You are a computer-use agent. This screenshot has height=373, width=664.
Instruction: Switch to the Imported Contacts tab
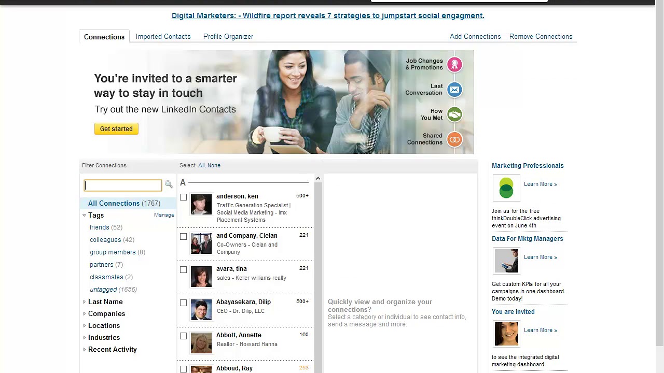pyautogui.click(x=163, y=36)
